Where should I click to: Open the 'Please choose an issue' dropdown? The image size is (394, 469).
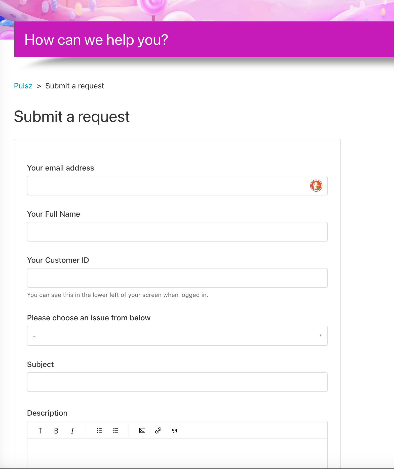click(177, 336)
